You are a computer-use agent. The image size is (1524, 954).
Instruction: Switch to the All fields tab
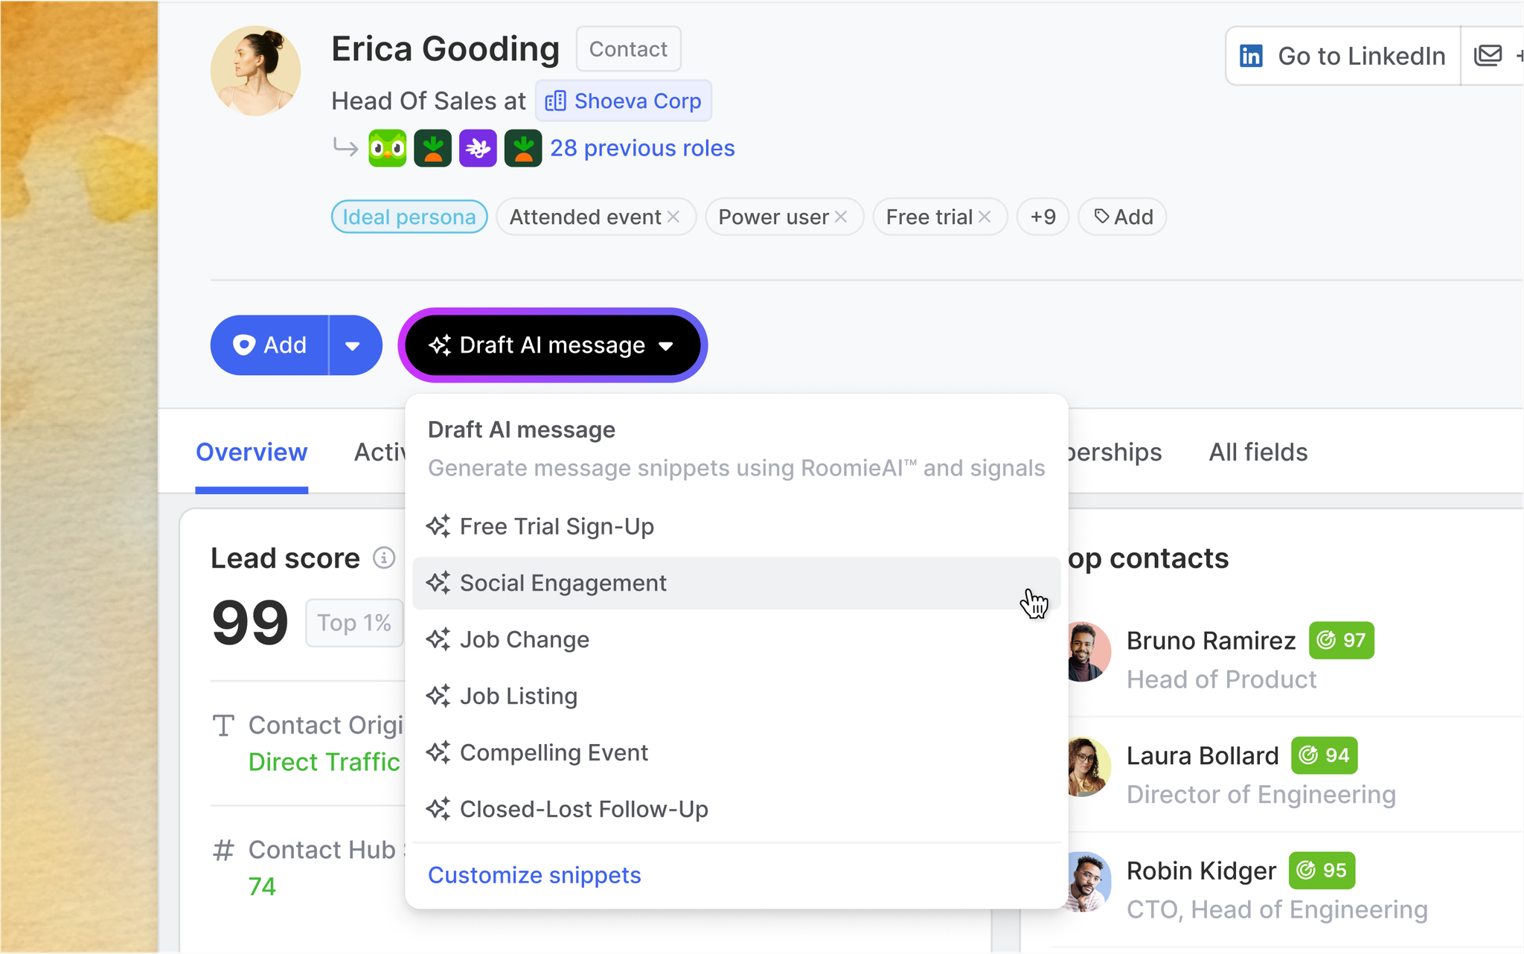(1258, 452)
